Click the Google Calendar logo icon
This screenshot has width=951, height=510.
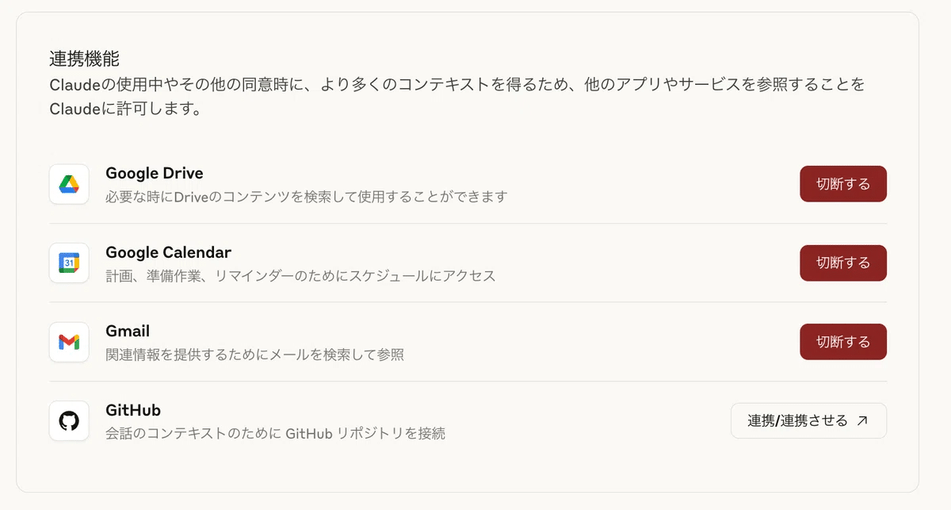(69, 263)
